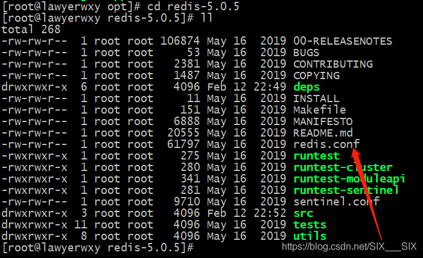Viewport: 423px width, 258px height.
Task: Click the COPYING file name
Action: pos(316,76)
